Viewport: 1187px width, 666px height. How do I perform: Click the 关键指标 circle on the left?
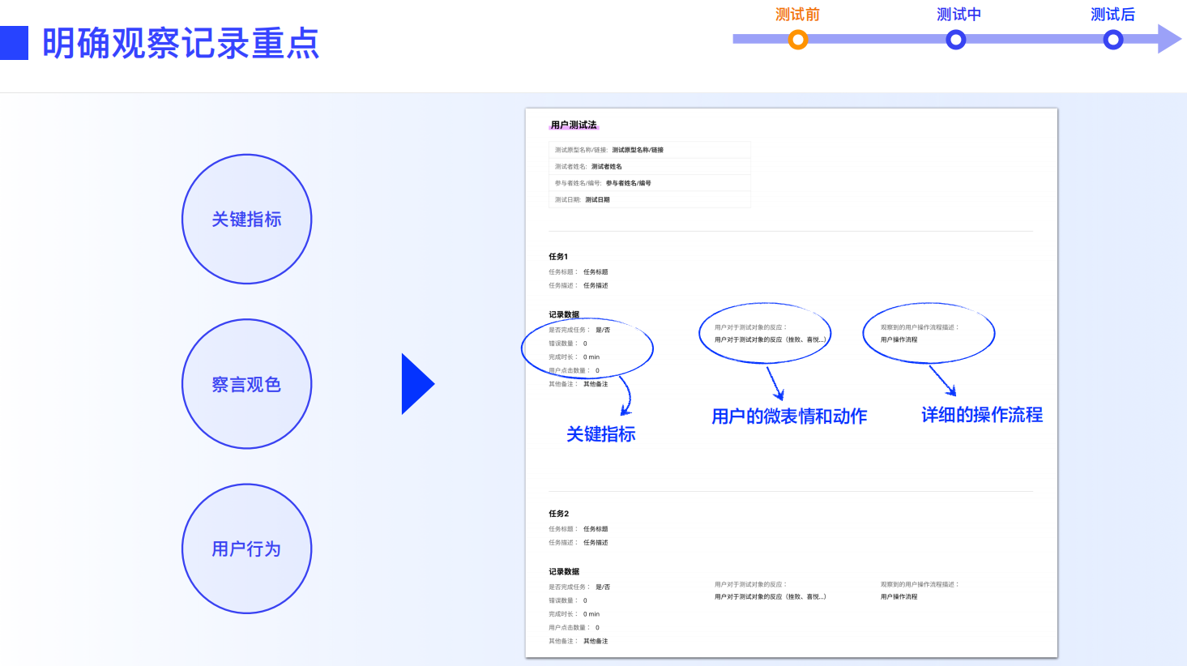point(246,219)
